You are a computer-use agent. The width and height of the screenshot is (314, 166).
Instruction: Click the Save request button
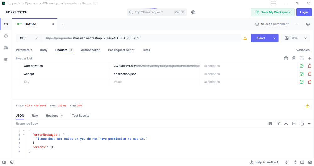(x=291, y=38)
